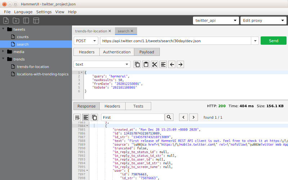This screenshot has width=288, height=180.
Task: Collapse the tweets folder in sidebar
Action: 4,29
